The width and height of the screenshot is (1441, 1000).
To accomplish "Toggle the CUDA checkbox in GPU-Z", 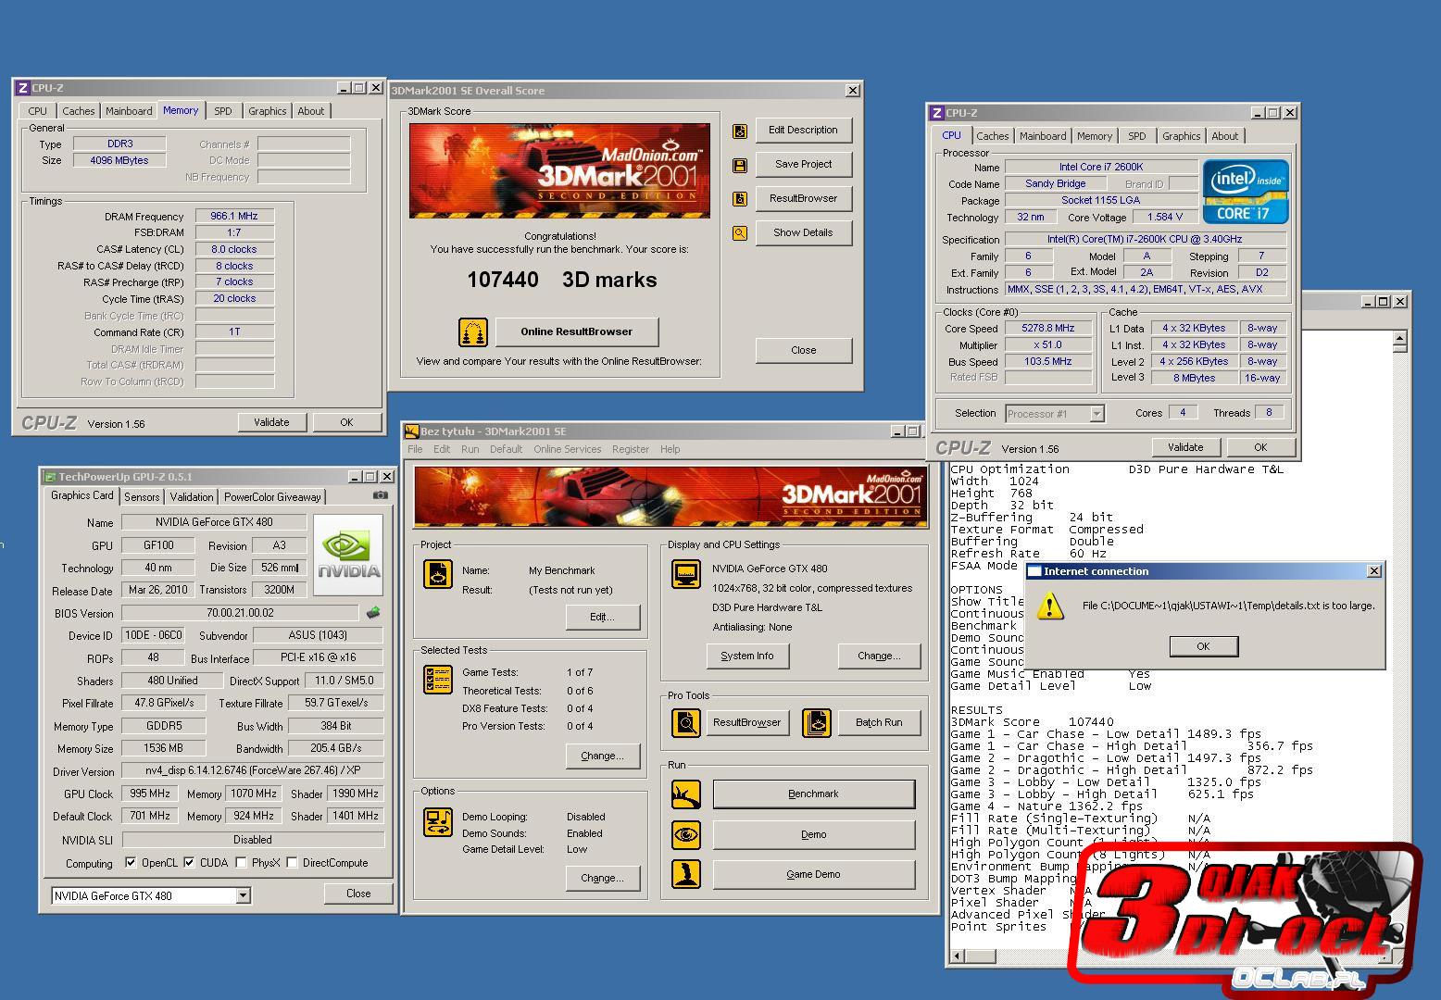I will pyautogui.click(x=189, y=863).
